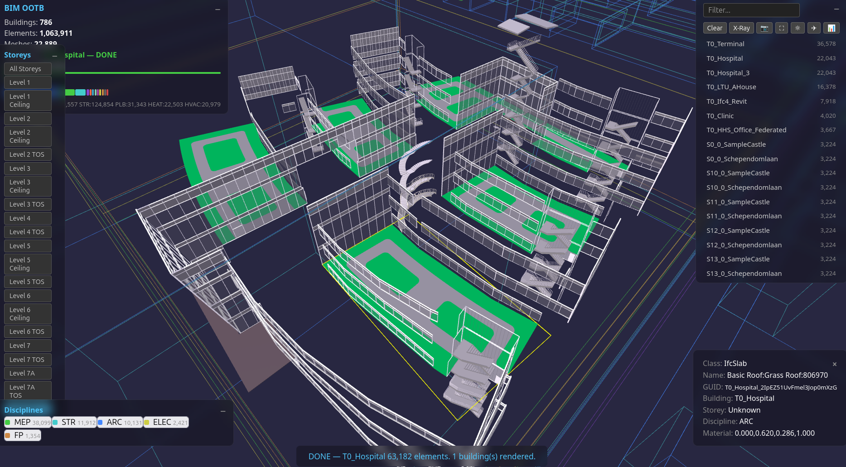Image resolution: width=846 pixels, height=467 pixels.
Task: Close the IfcSlab properties panel
Action: click(835, 364)
